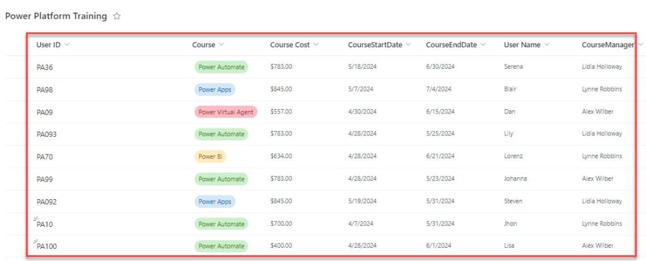Click the 6/21/2024 end date
The width and height of the screenshot is (646, 261).
pyautogui.click(x=440, y=156)
